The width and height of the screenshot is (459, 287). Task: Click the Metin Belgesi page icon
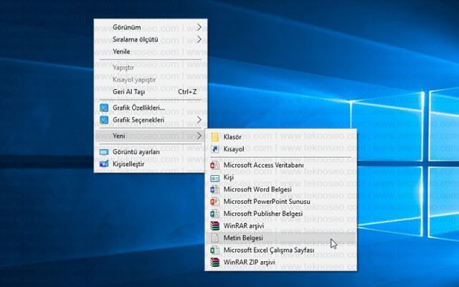215,237
